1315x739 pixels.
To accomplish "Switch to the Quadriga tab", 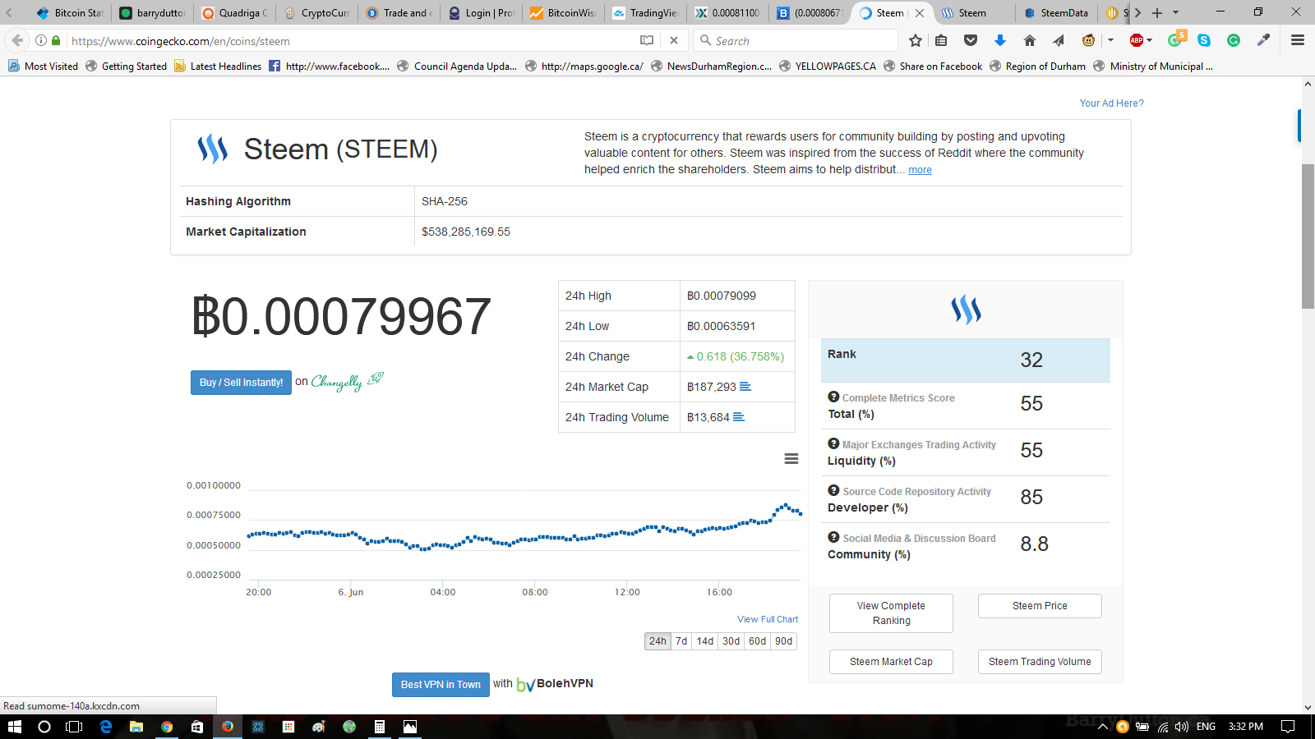I will (234, 13).
